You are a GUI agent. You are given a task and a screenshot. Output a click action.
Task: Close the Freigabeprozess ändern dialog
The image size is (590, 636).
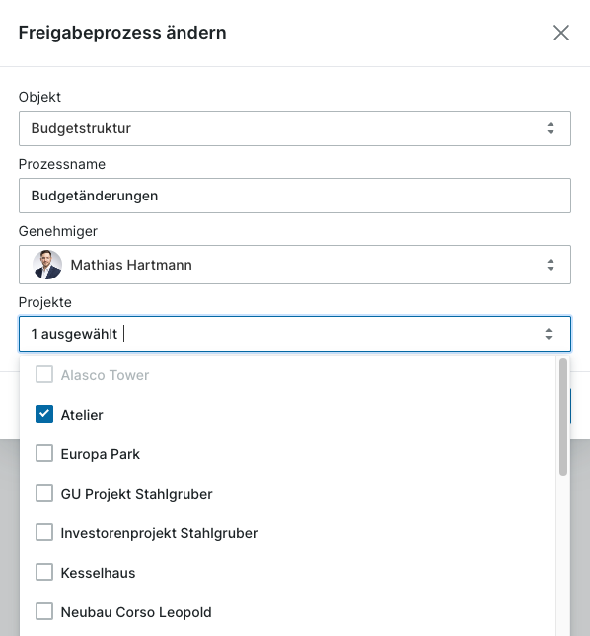click(x=561, y=33)
